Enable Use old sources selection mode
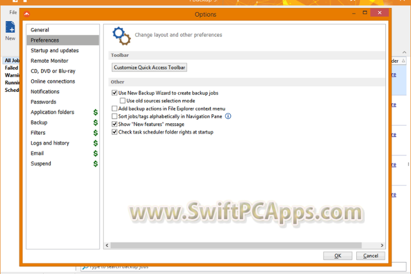The width and height of the screenshot is (411, 274). (x=122, y=100)
